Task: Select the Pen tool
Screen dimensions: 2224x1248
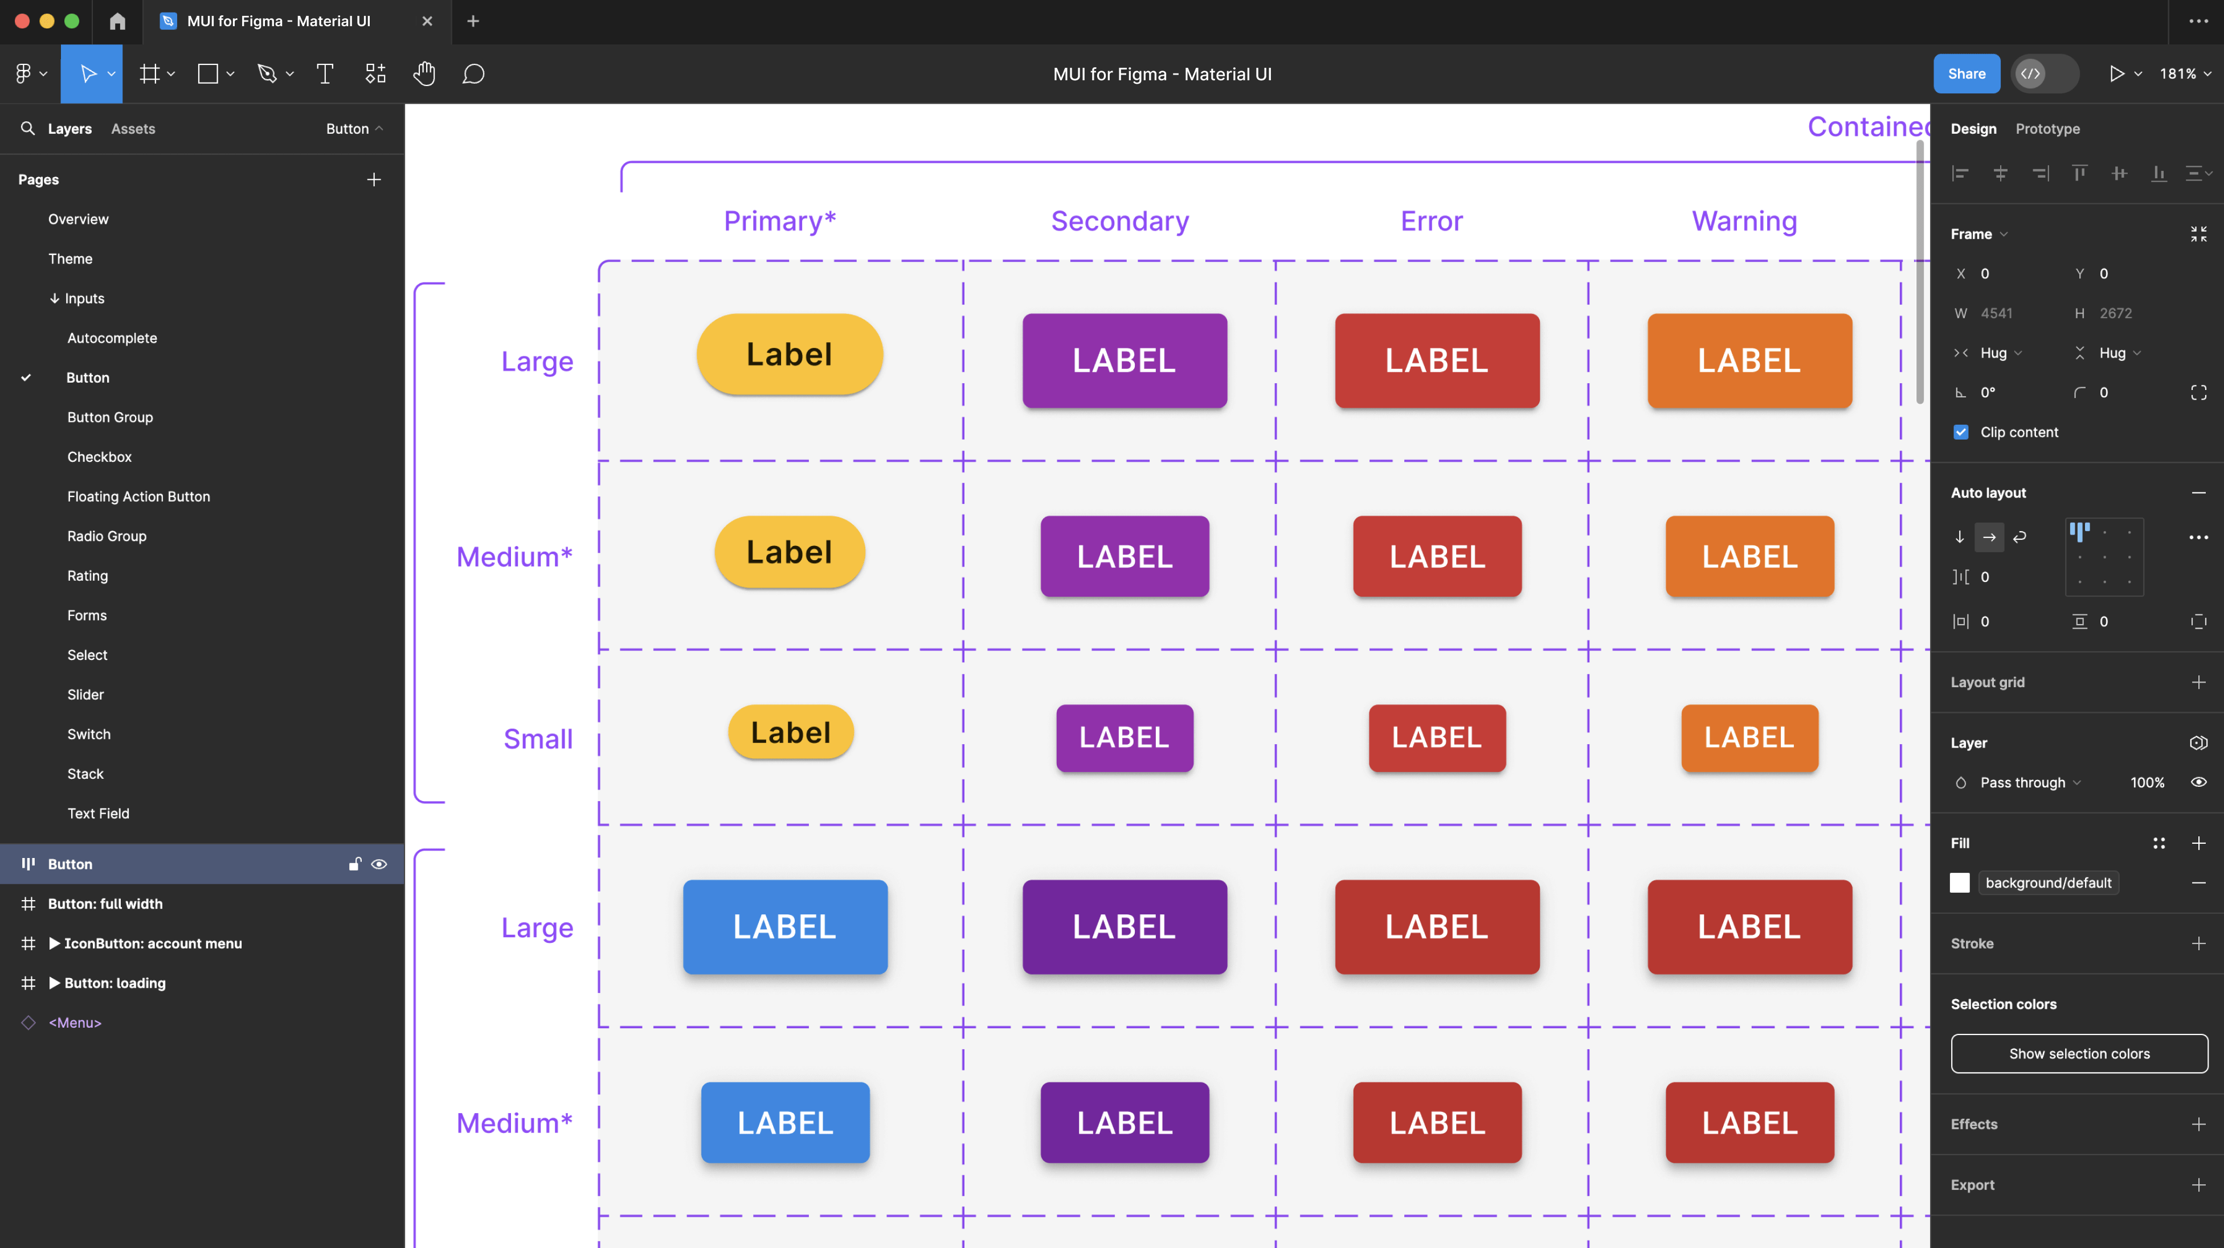Action: pos(267,74)
